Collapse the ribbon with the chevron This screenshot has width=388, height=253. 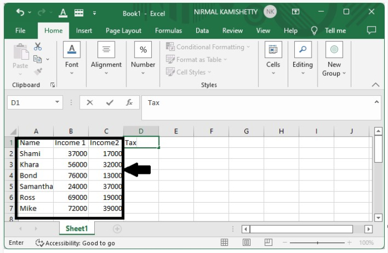(x=375, y=85)
